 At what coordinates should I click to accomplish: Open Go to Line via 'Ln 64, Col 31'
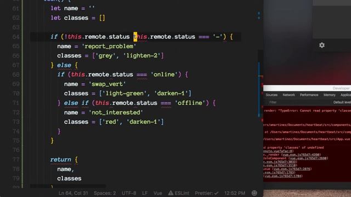tap(73, 193)
